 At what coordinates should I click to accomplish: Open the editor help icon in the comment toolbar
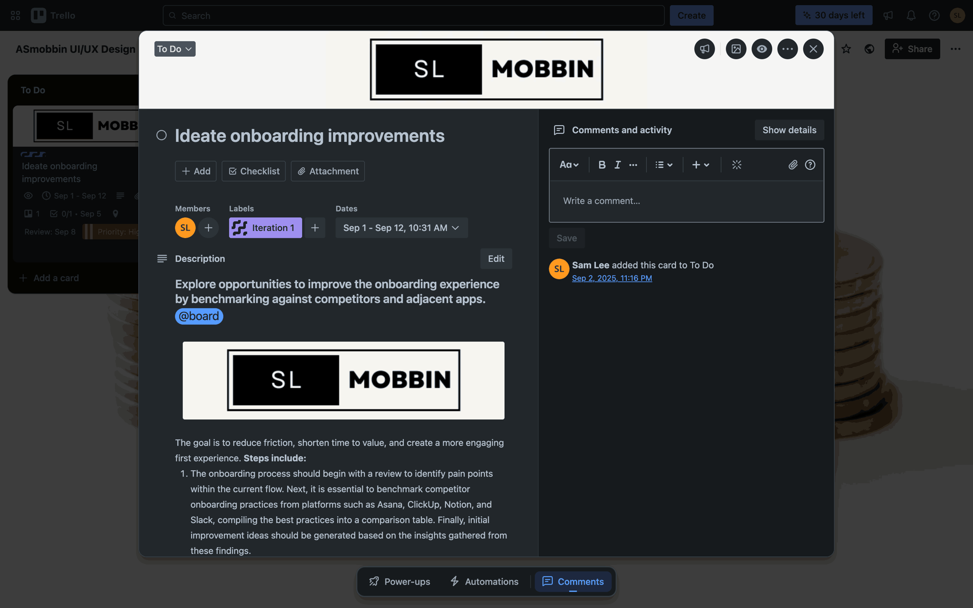810,165
